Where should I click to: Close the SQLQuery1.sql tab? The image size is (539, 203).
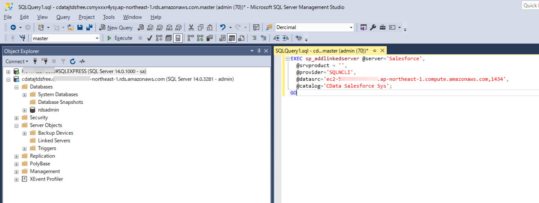pyautogui.click(x=383, y=51)
